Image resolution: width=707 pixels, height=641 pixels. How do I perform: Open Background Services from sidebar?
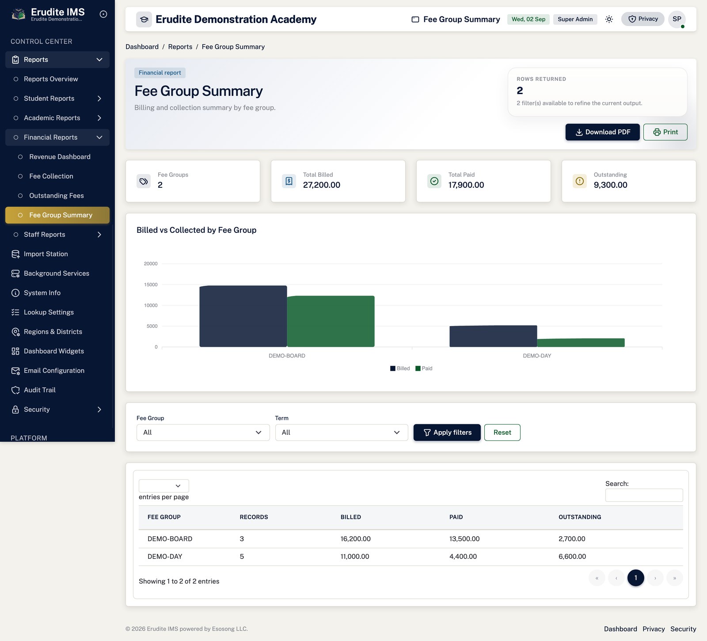click(57, 273)
